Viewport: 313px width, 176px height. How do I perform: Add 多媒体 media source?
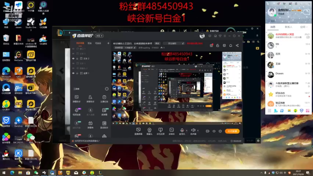(171, 131)
